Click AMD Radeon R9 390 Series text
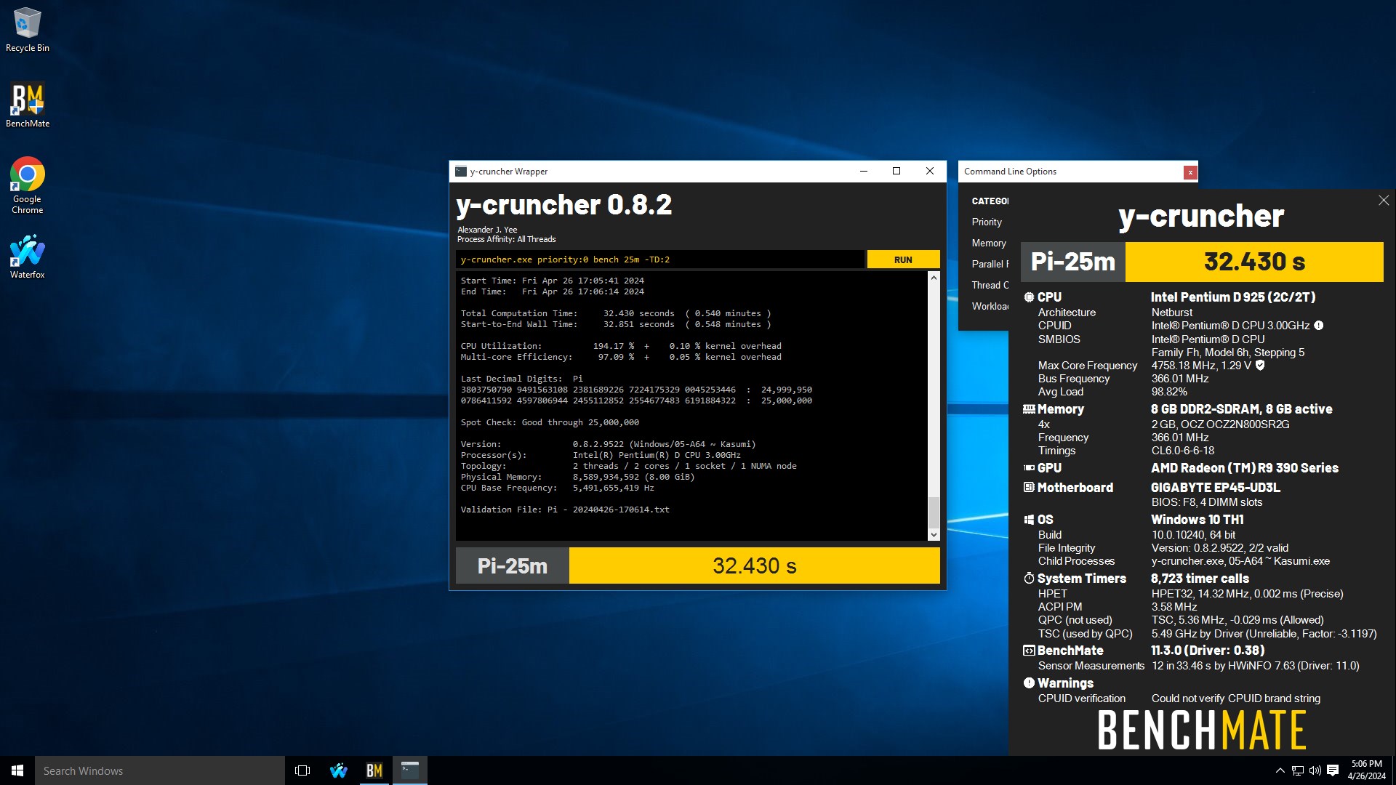Viewport: 1396px width, 785px height. point(1245,468)
